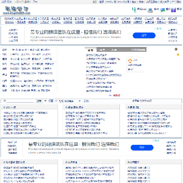Click the gray printer-style icon in header
The image size is (183, 183).
[150, 10]
